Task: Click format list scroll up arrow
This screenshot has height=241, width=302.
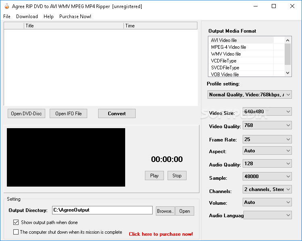Action: click(x=288, y=40)
